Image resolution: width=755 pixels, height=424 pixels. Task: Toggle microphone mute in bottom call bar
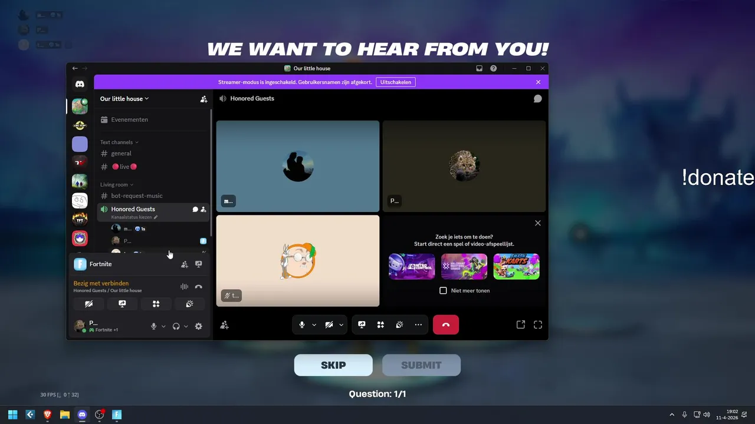pyautogui.click(x=302, y=324)
